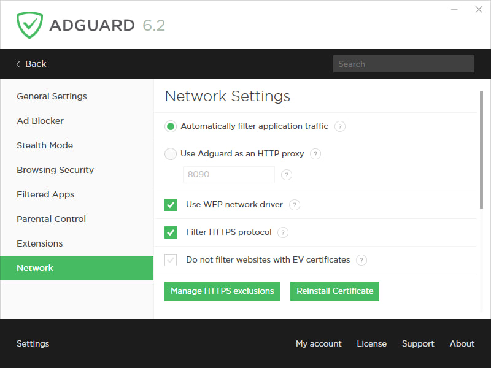Open help for automatic application traffic filtering
Viewport: 491px width, 368px height.
click(x=340, y=126)
